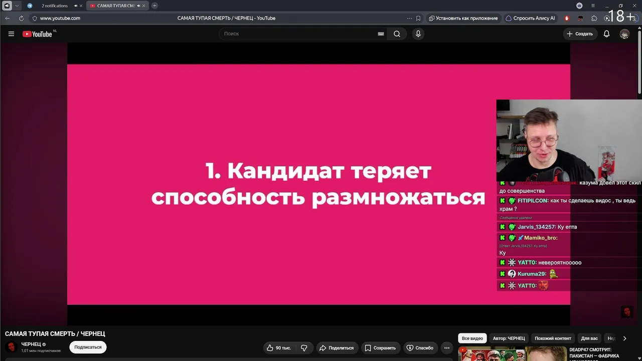The height and width of the screenshot is (361, 642).
Task: Click Установить как приложение
Action: coord(463,18)
